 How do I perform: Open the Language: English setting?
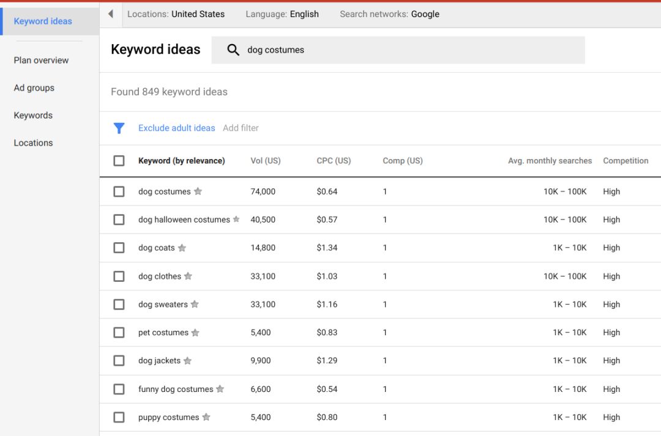coord(282,14)
